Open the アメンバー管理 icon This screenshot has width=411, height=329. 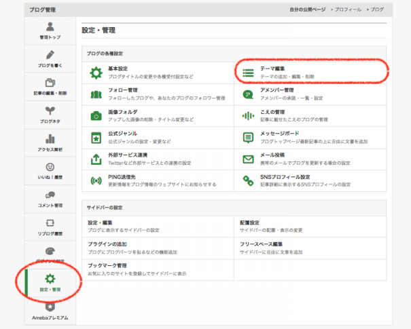point(249,94)
